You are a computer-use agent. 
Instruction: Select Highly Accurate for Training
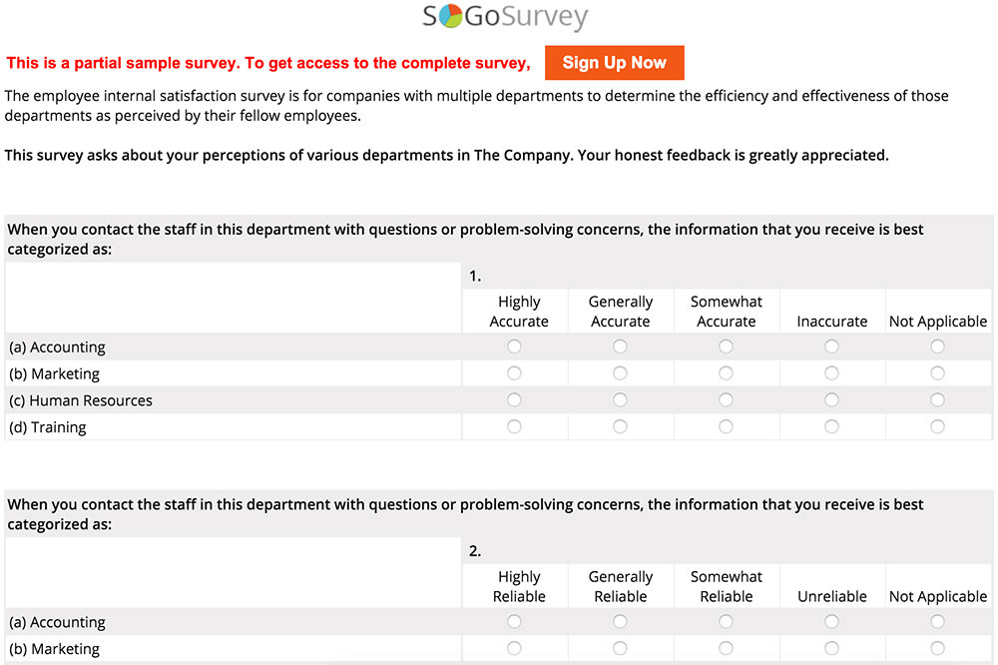point(514,426)
